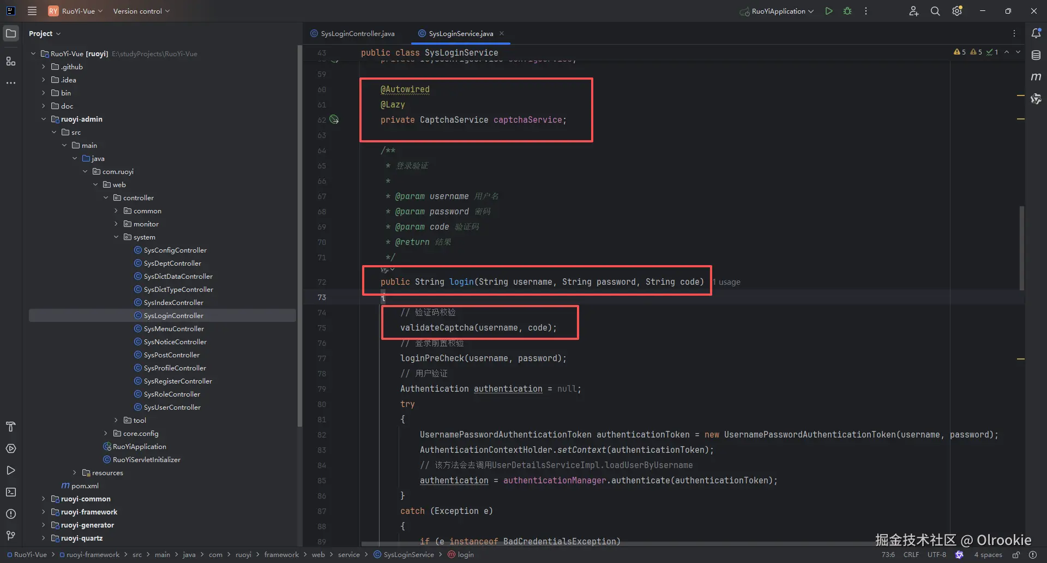
Task: Toggle read-only lock in status bar
Action: pyautogui.click(x=1016, y=555)
